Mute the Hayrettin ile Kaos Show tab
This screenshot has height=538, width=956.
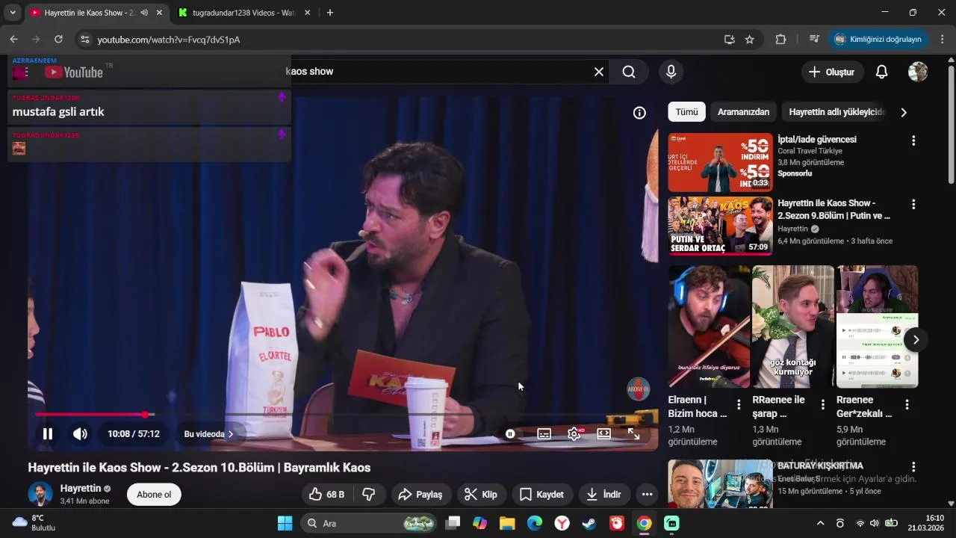[x=144, y=13]
